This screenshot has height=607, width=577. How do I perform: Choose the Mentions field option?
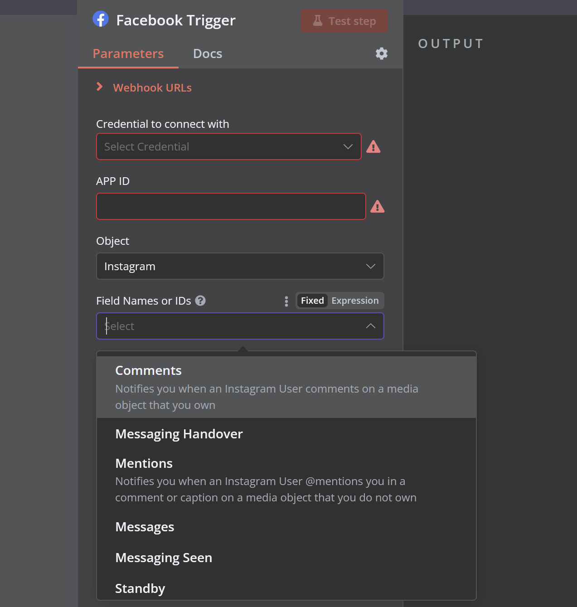tap(286, 480)
